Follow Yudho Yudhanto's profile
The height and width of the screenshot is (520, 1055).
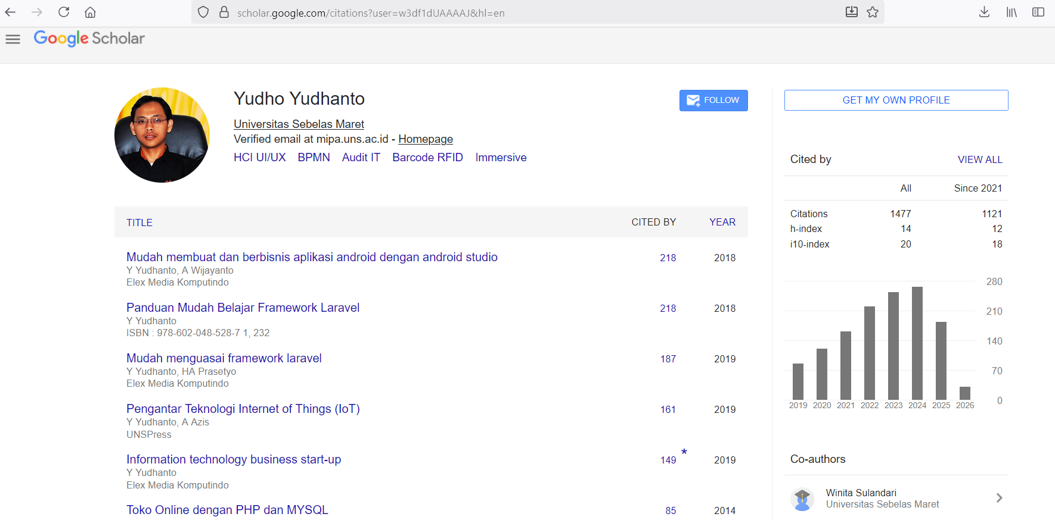713,101
